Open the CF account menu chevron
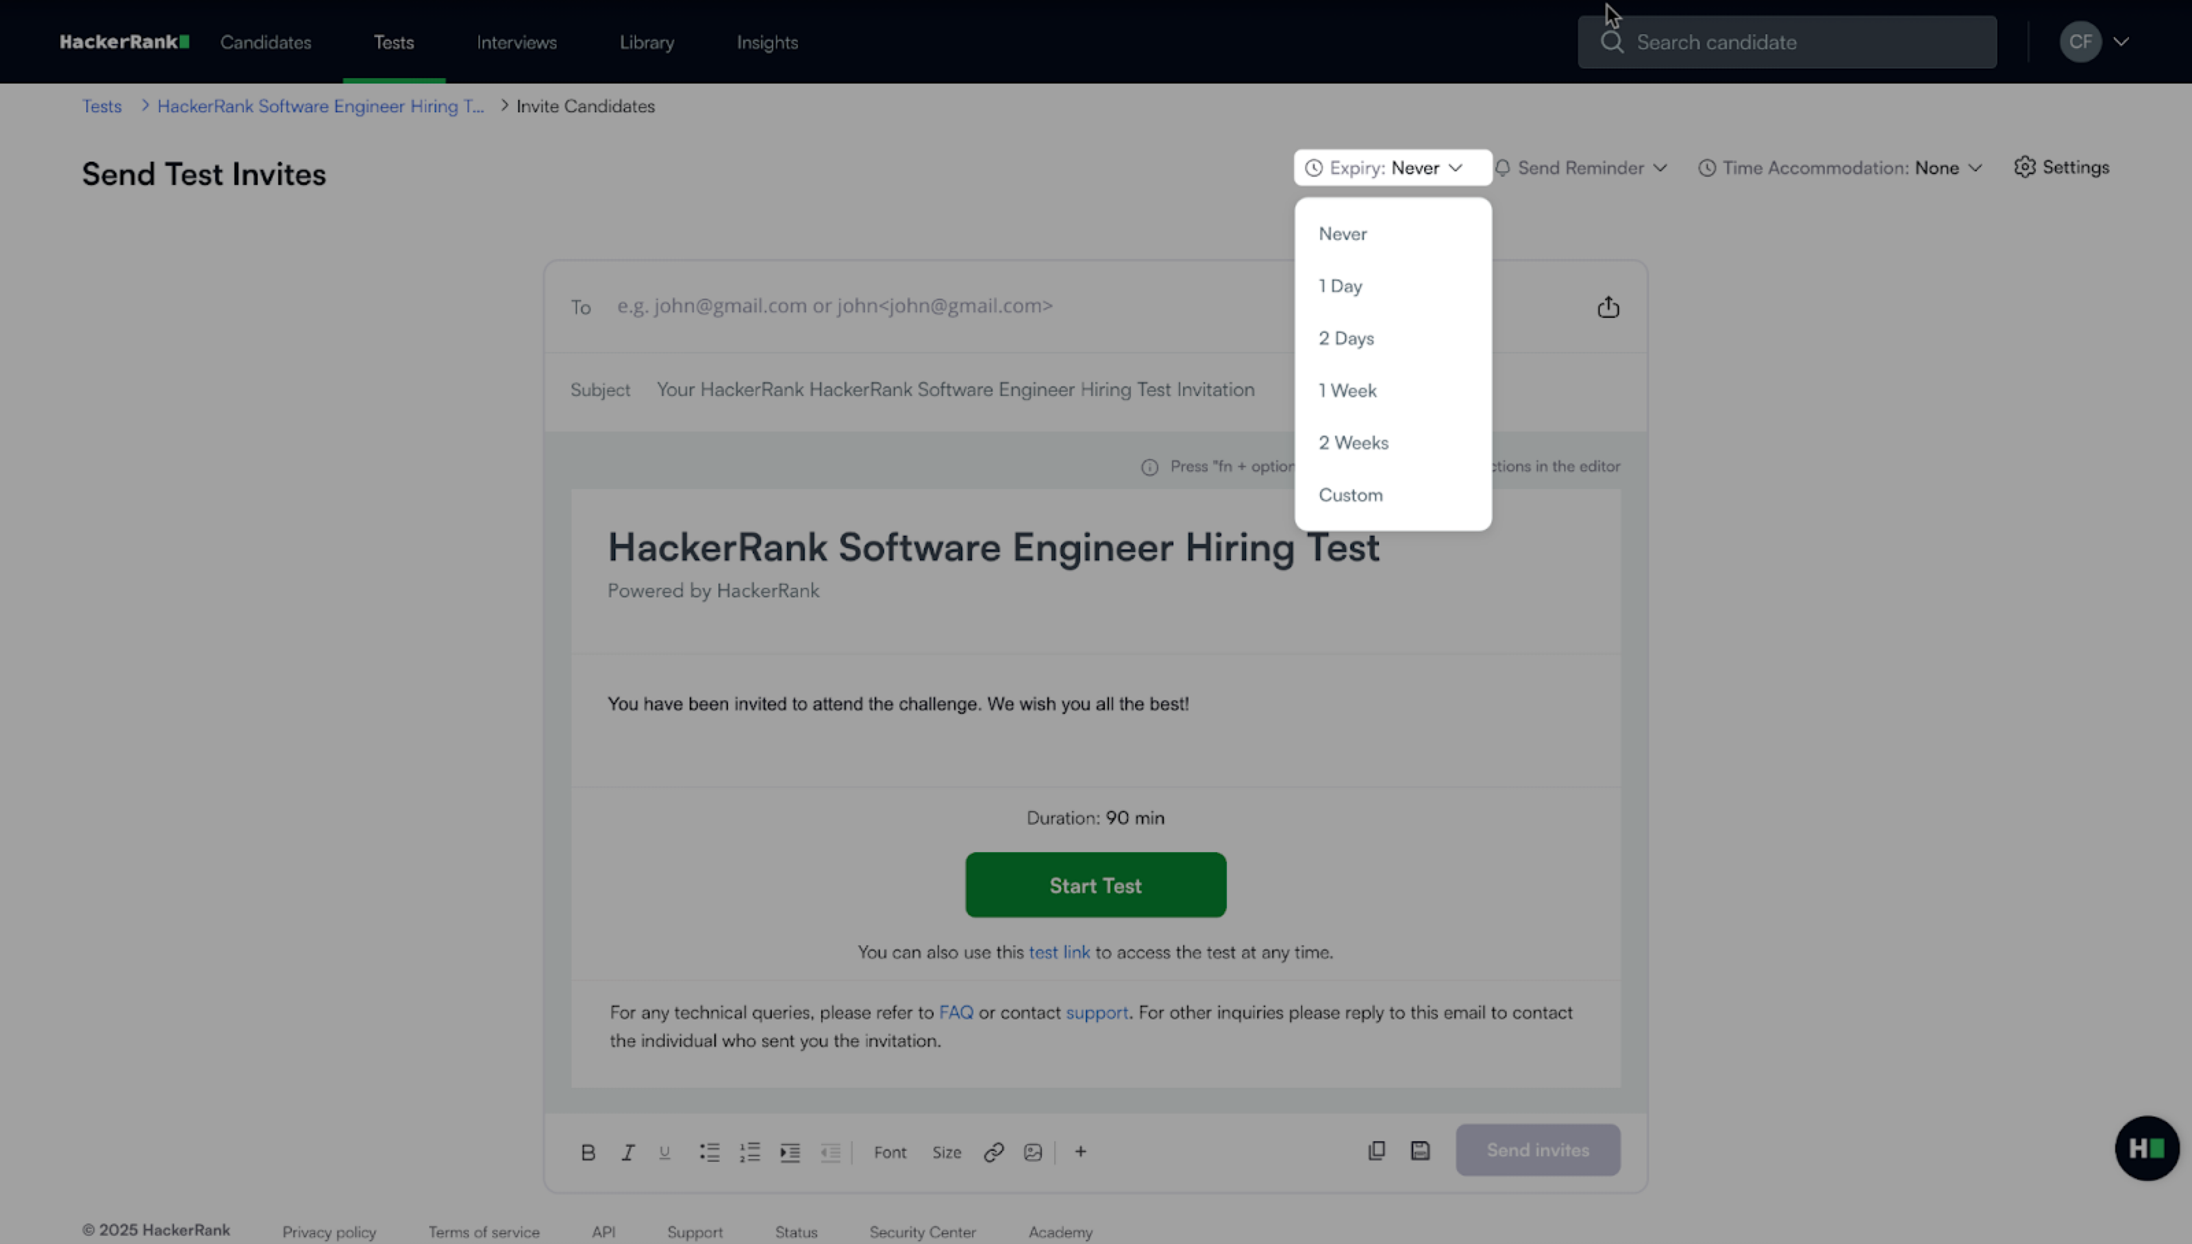Screen dimensions: 2192x1244 pyautogui.click(x=2120, y=42)
